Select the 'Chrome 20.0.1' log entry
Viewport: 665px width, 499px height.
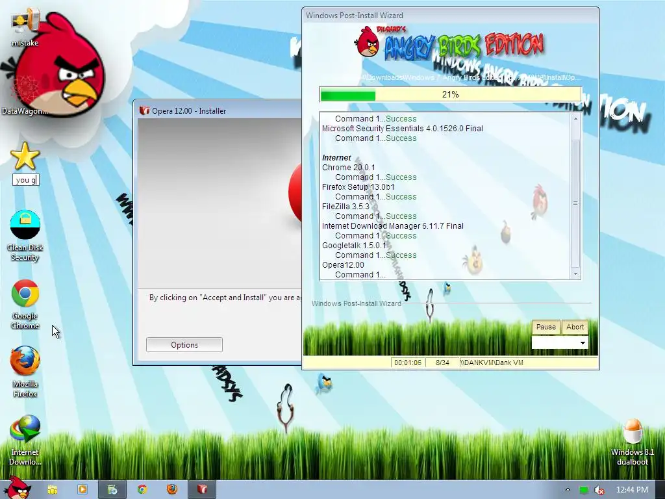pyautogui.click(x=348, y=167)
